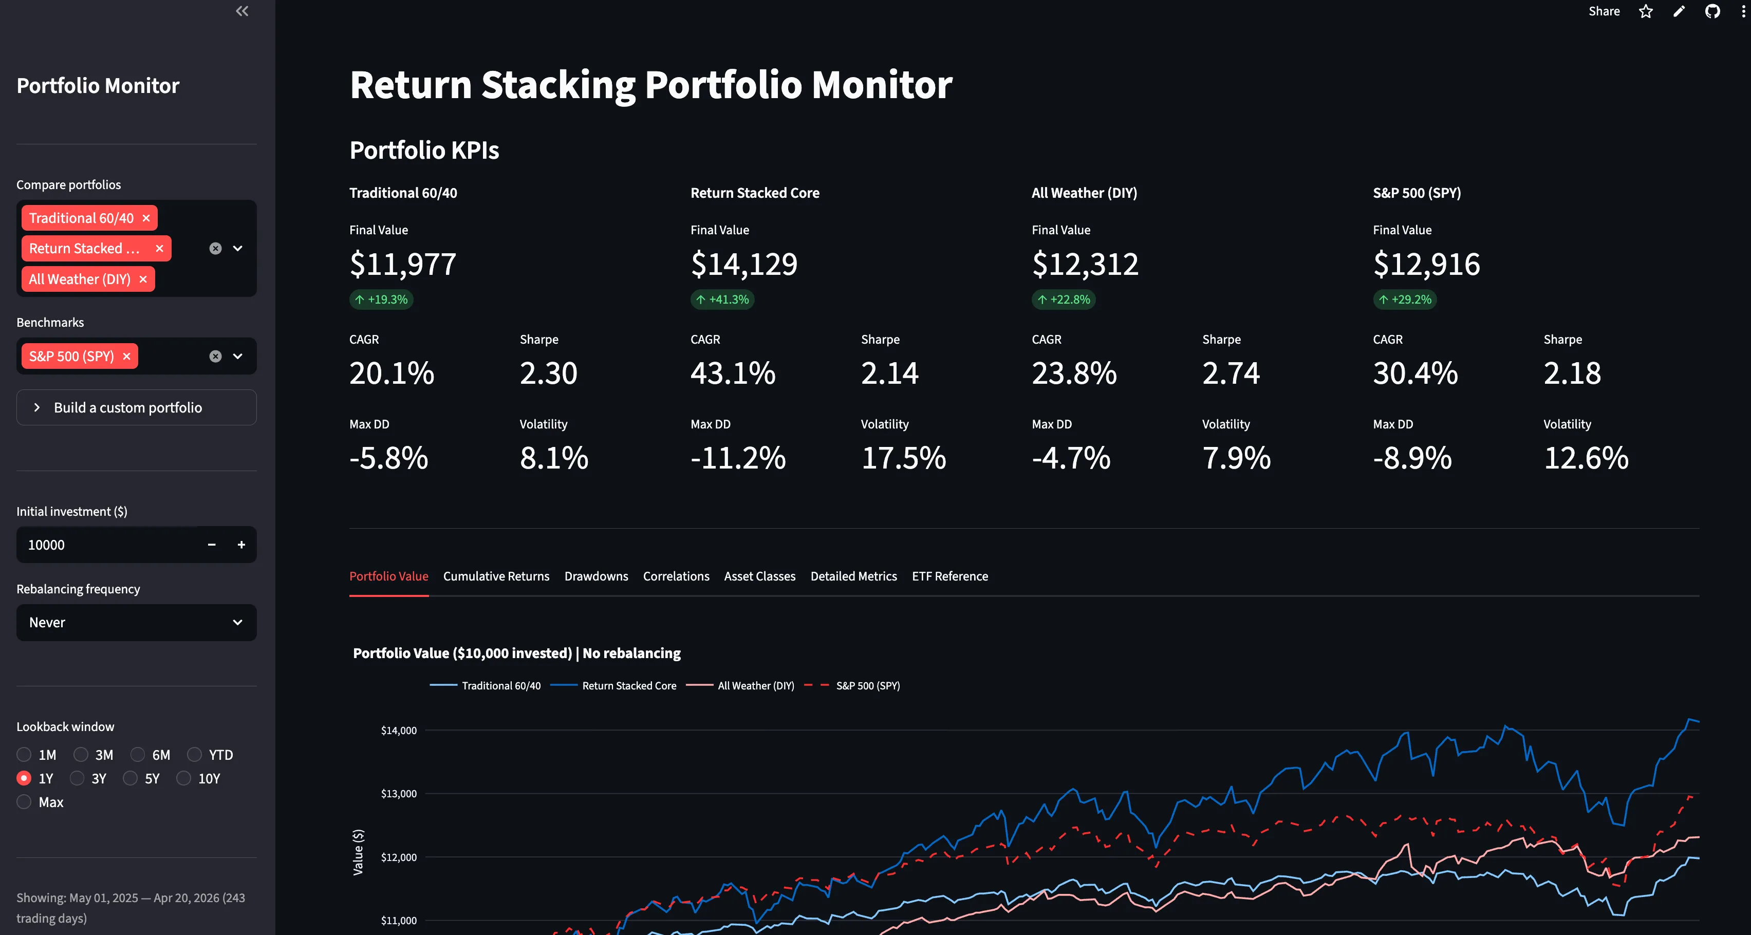Open the Asset Classes tab
Image resolution: width=1751 pixels, height=935 pixels.
pos(760,576)
